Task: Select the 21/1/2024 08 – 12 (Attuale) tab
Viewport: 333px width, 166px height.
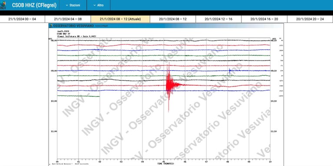Action: 120,19
